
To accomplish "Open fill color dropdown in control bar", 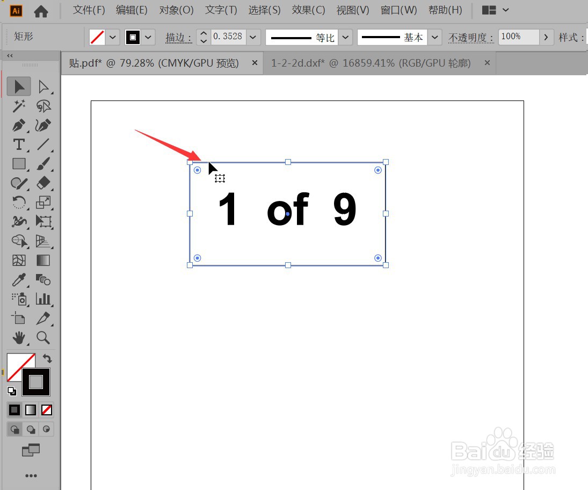I will pyautogui.click(x=113, y=37).
